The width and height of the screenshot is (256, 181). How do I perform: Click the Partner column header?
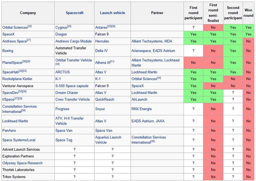(x=157, y=13)
